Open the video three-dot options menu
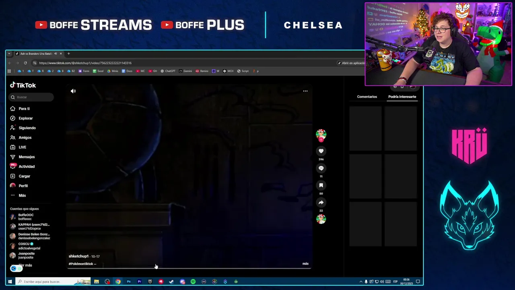Screen dimensions: 515x290 [305, 91]
